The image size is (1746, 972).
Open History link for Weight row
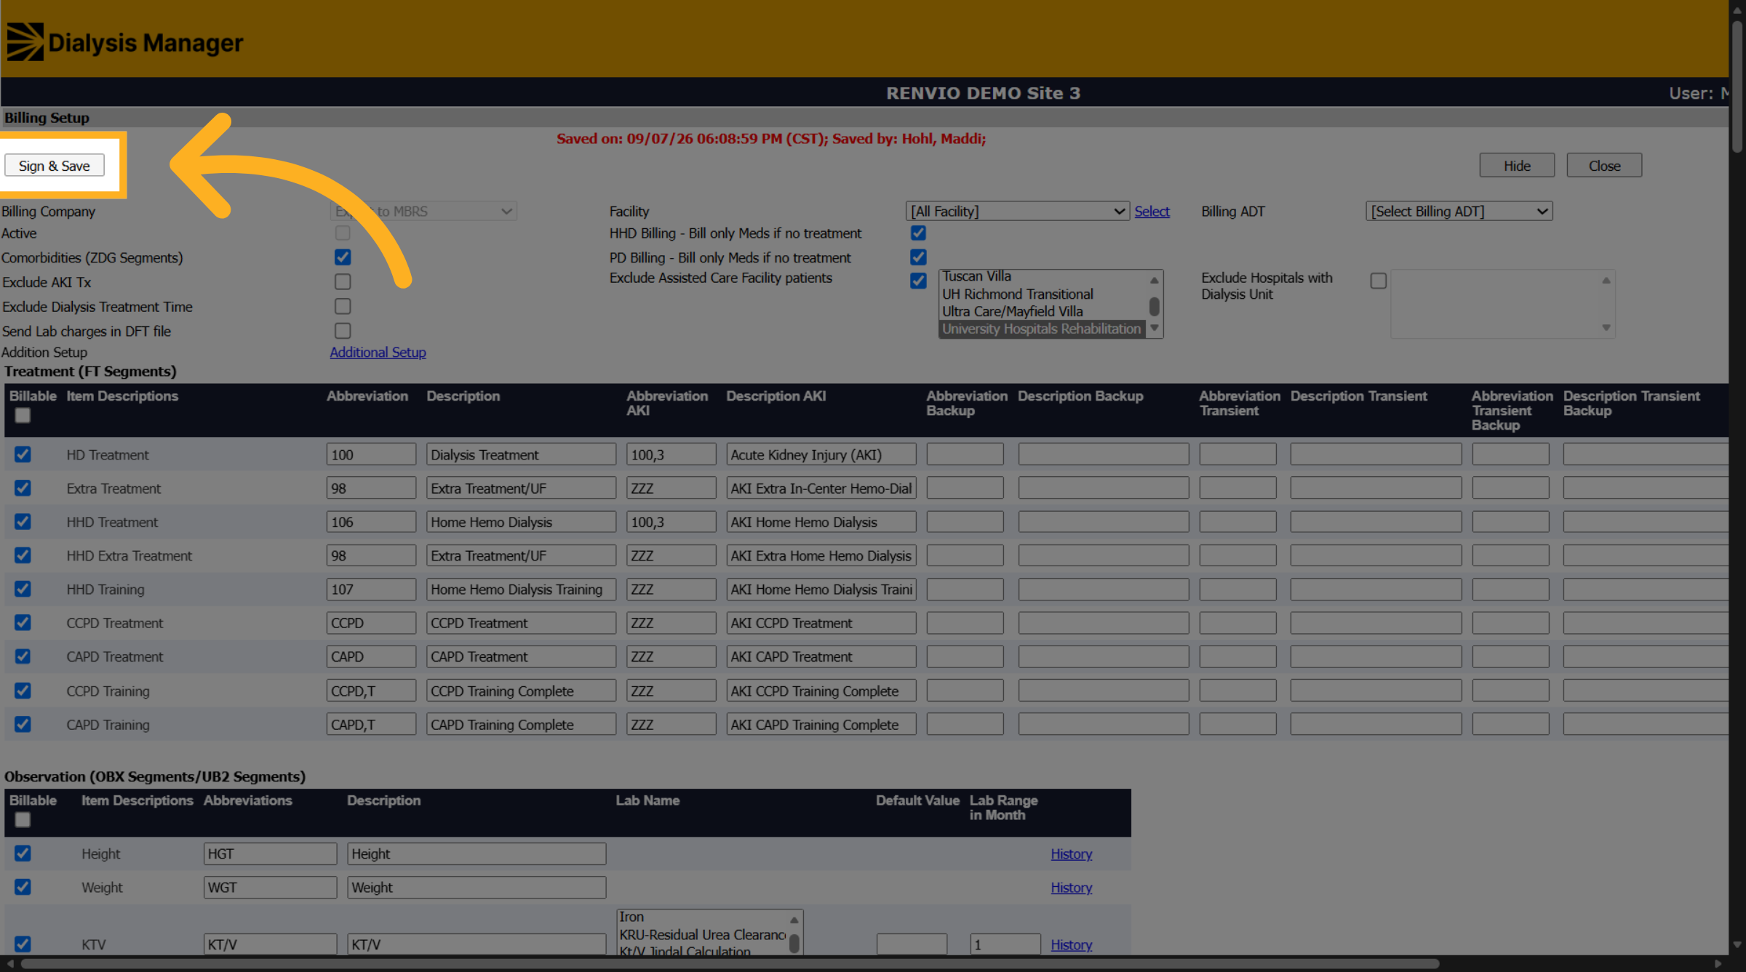pos(1071,887)
